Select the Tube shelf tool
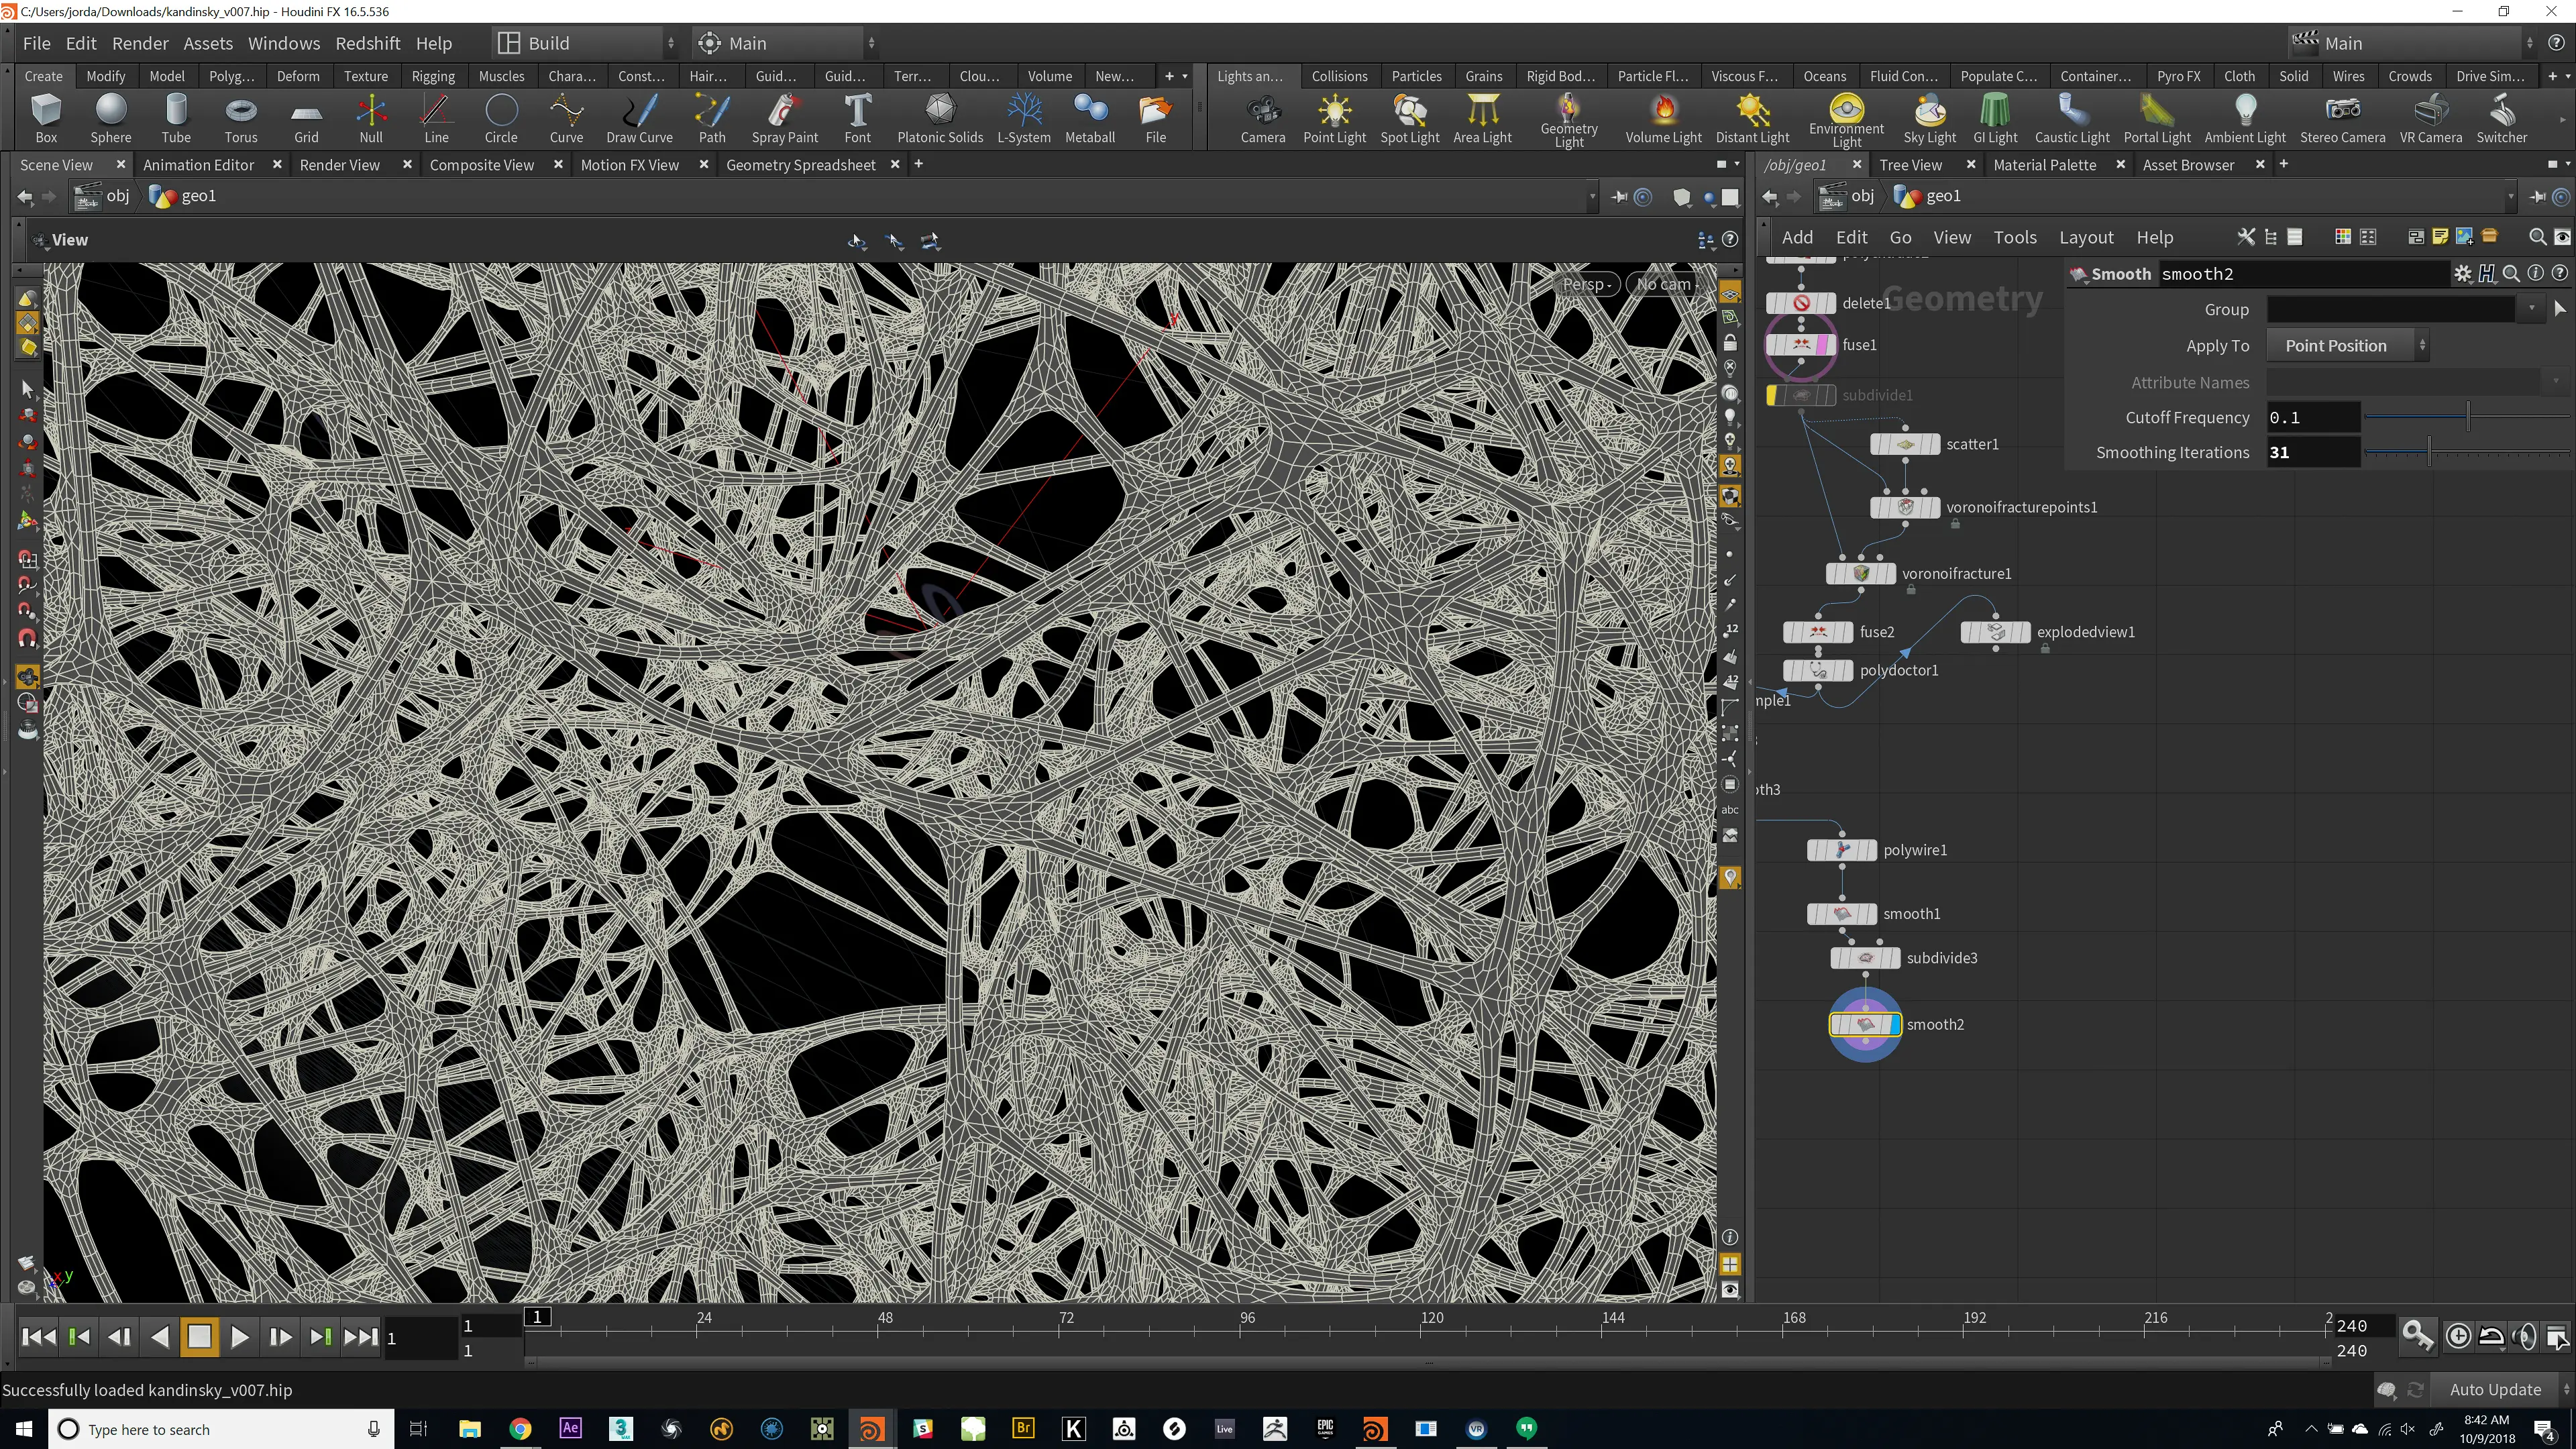Image resolution: width=2576 pixels, height=1449 pixels. click(176, 118)
